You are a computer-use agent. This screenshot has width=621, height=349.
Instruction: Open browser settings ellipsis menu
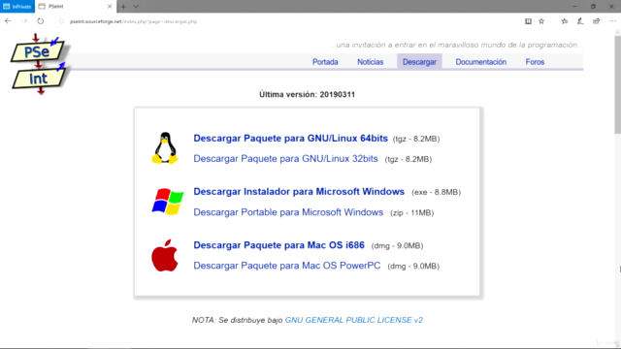[612, 21]
